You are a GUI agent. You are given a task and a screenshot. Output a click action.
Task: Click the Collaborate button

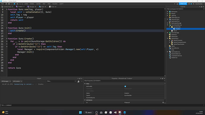[183, 4]
